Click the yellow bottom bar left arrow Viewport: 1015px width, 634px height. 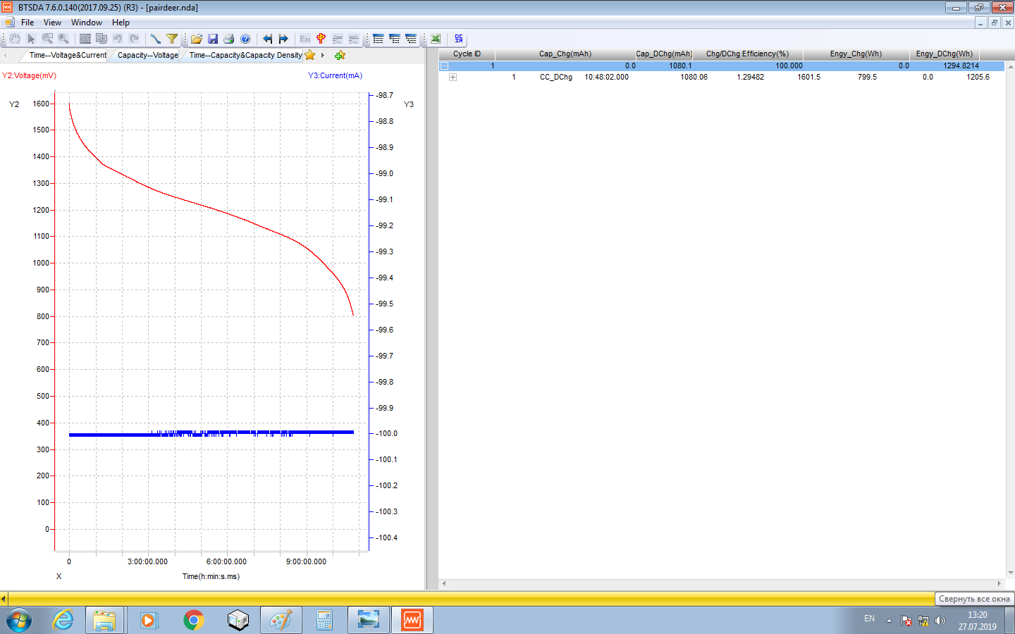click(4, 599)
